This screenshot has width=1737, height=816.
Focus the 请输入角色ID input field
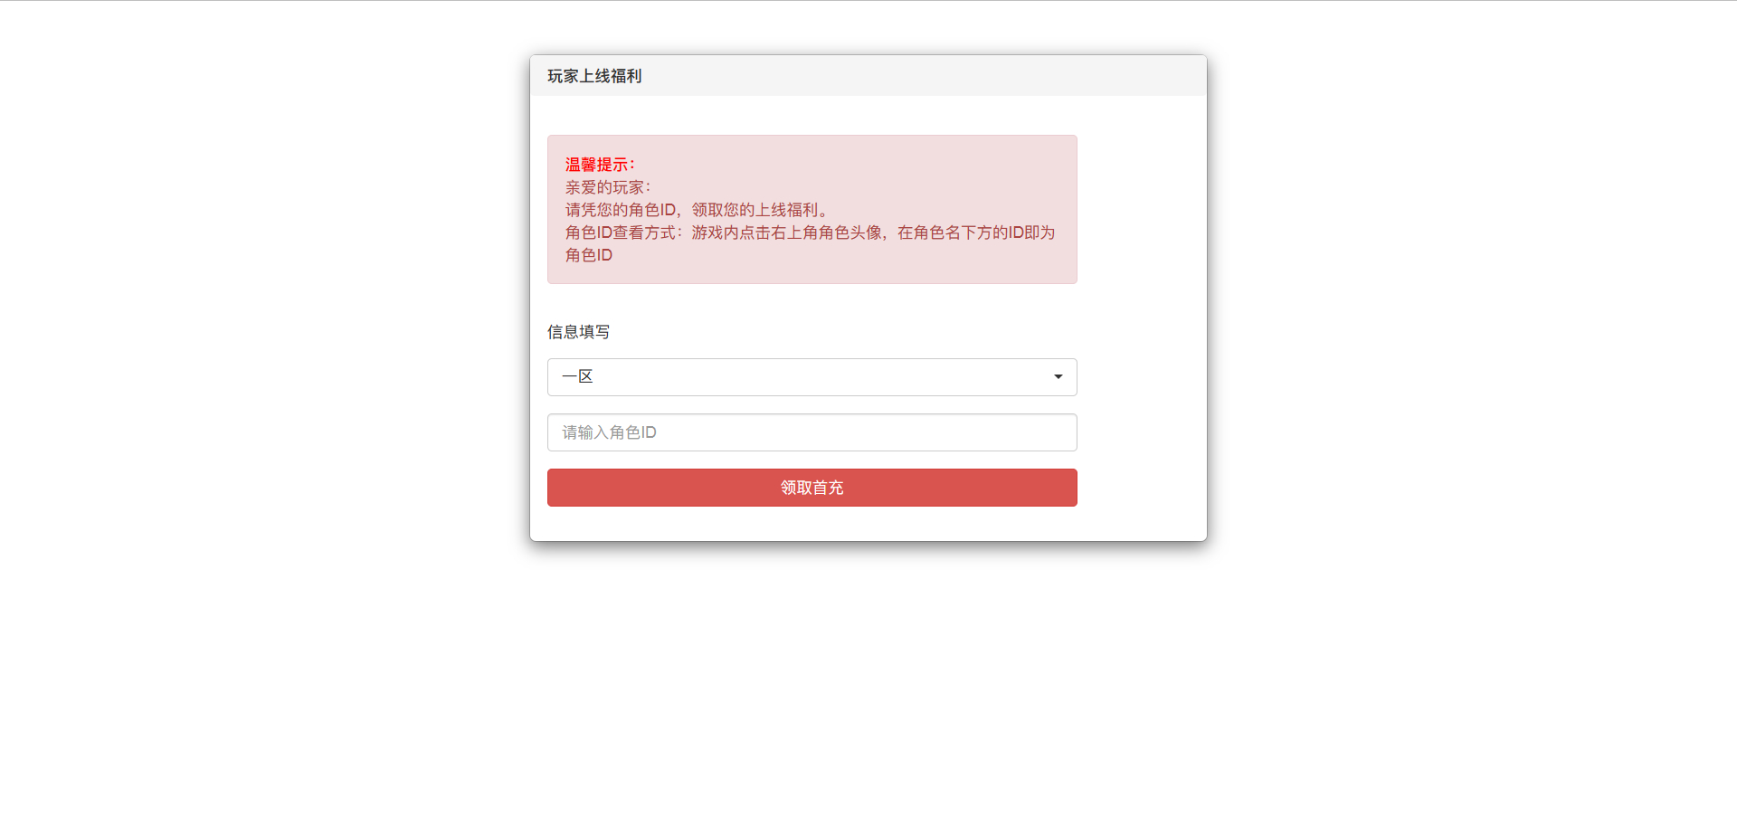812,432
